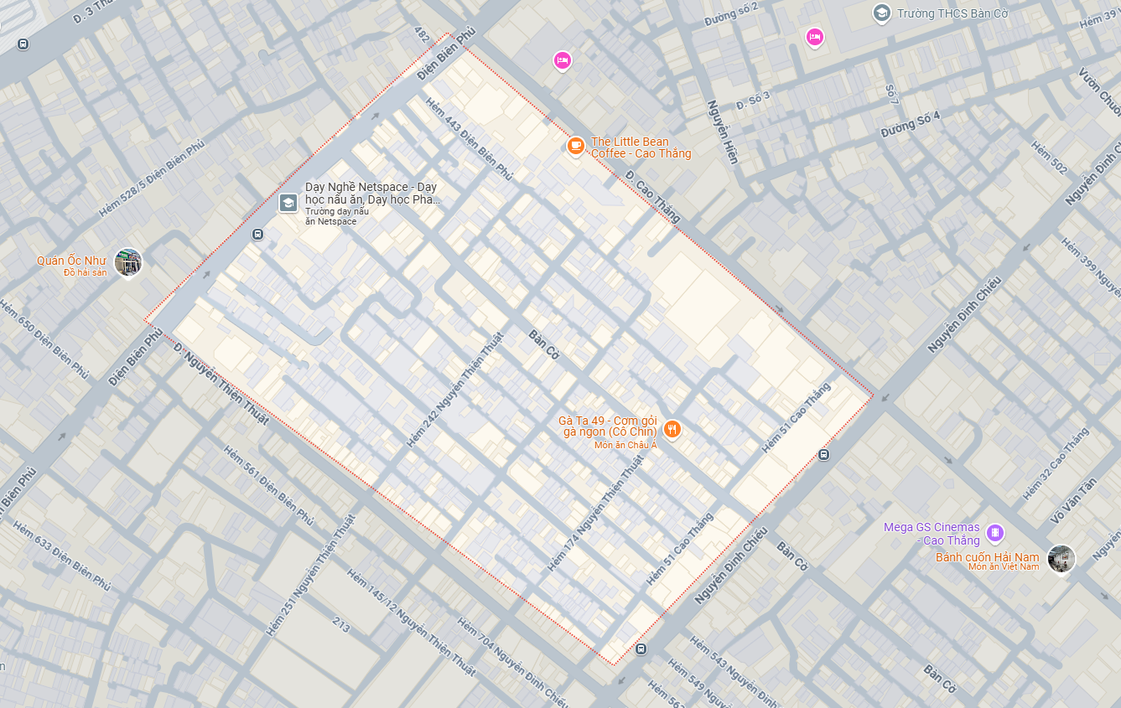Click the 'Hẻm 145/12 Nguyễn Thiện Thuật' label
The height and width of the screenshot is (708, 1121).
[x=410, y=623]
